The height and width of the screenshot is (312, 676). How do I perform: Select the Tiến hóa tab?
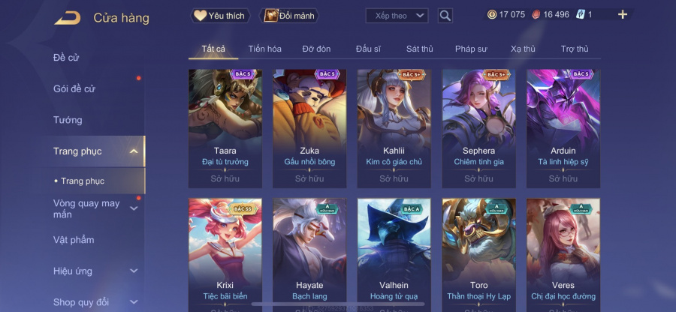264,49
